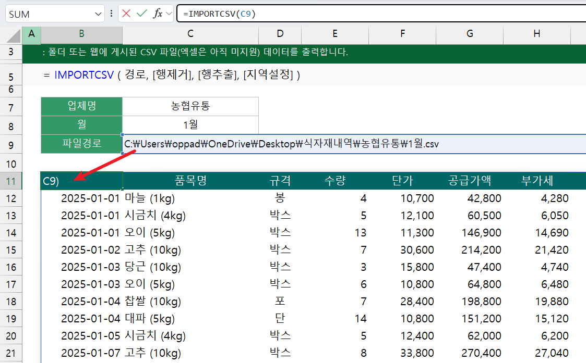The width and height of the screenshot is (586, 363).
Task: Click the 수량 table header
Action: click(335, 181)
